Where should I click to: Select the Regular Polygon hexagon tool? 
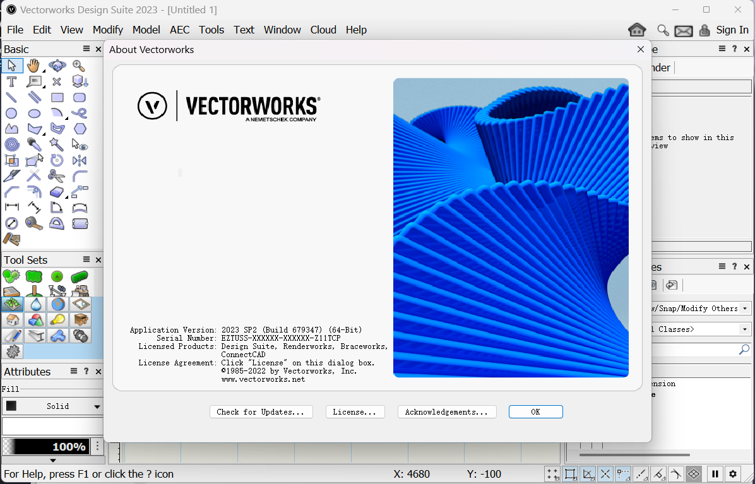pyautogui.click(x=80, y=129)
